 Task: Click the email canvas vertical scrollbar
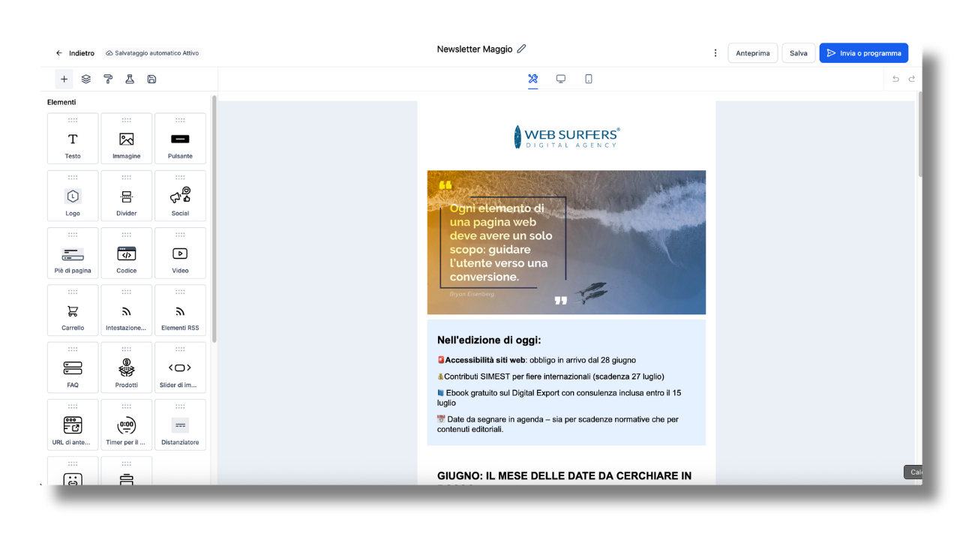[919, 135]
